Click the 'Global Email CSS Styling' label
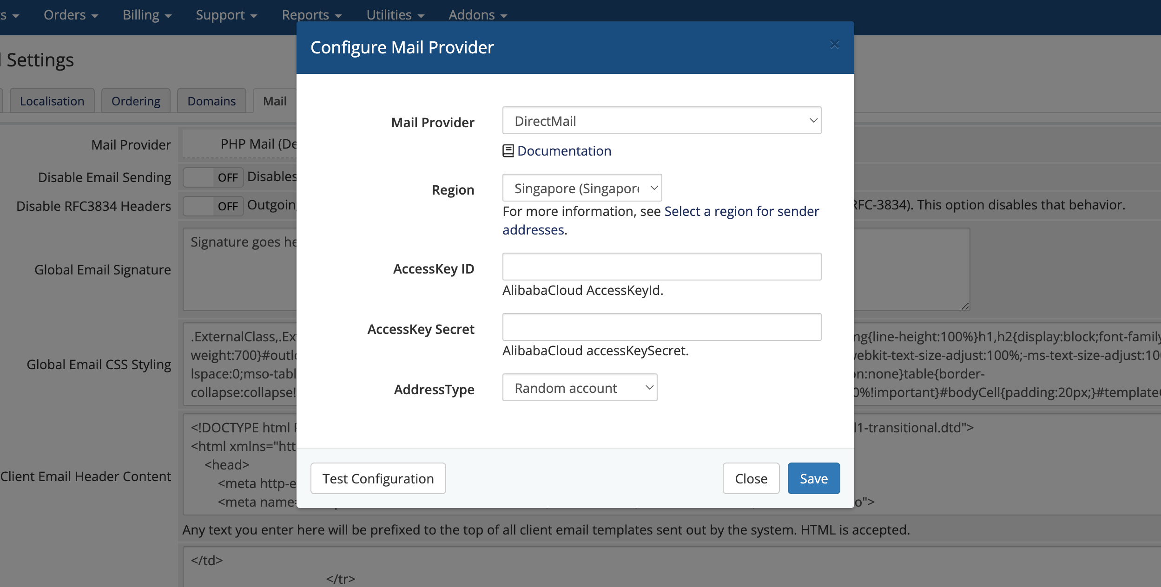 [99, 365]
